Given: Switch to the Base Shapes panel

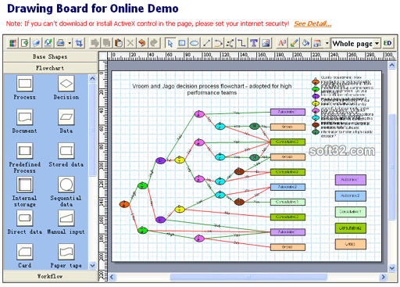Looking at the screenshot, I should coord(50,56).
